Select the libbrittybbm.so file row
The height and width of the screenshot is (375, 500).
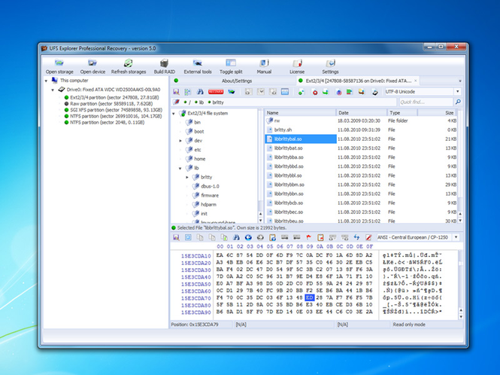pyautogui.click(x=361, y=184)
